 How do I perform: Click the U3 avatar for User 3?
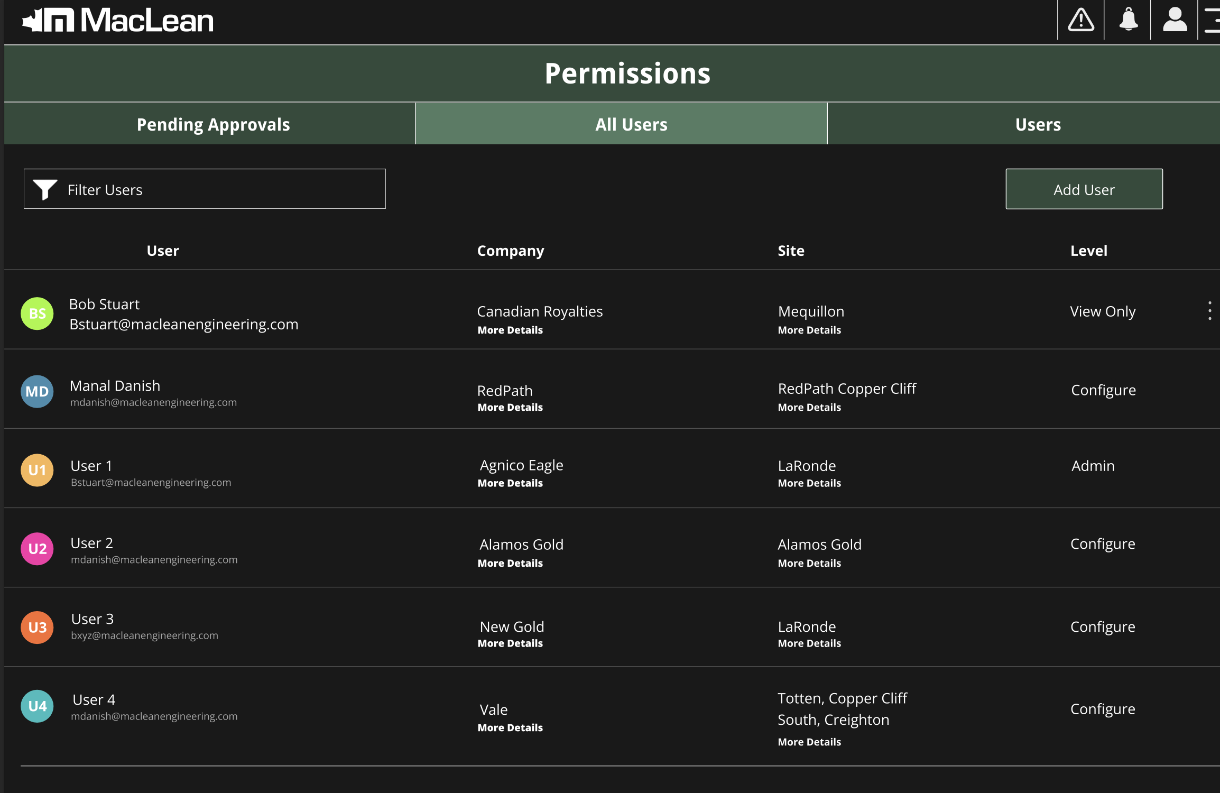click(37, 628)
